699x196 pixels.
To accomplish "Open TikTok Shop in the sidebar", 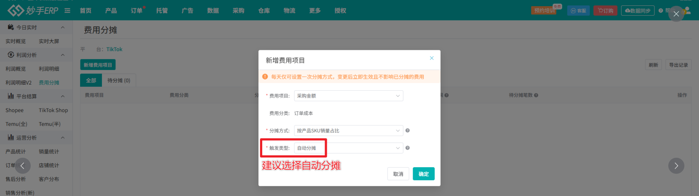I will (x=53, y=110).
